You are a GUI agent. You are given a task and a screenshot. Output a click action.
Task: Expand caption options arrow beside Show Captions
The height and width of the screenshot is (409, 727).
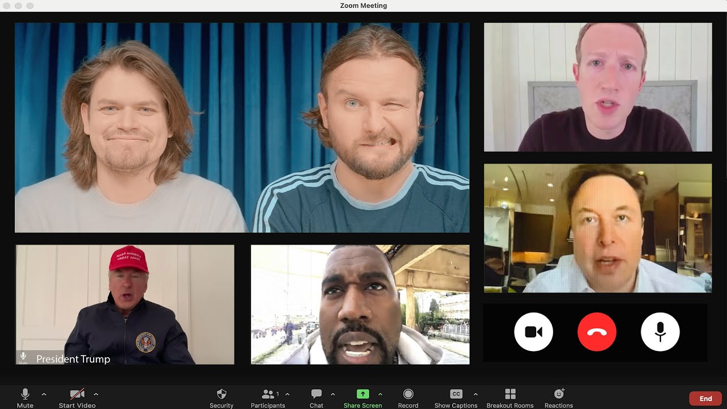coord(475,394)
